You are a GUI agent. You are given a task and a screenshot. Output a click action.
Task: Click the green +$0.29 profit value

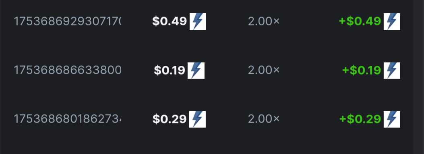click(x=360, y=119)
